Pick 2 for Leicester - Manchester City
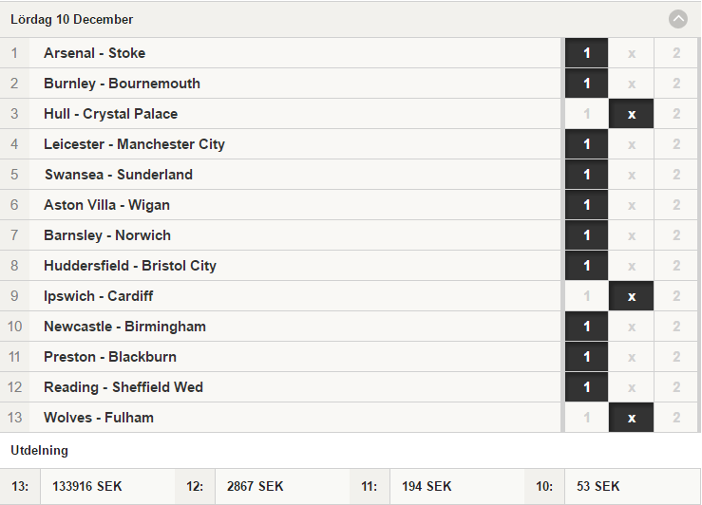This screenshot has height=505, width=702. click(676, 144)
